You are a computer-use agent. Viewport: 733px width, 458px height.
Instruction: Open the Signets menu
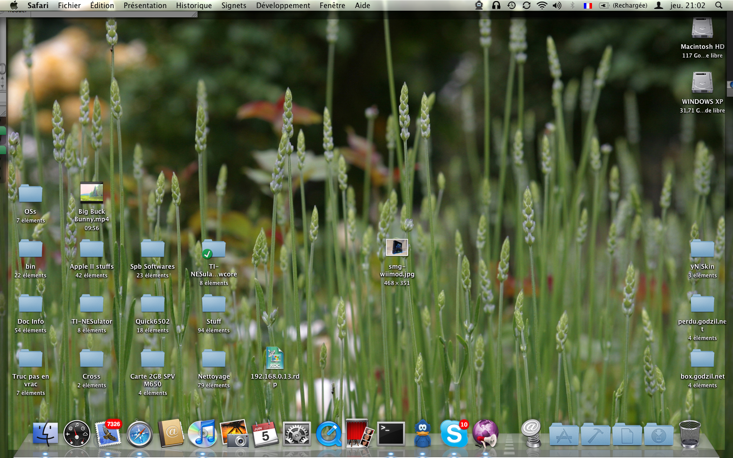[234, 6]
